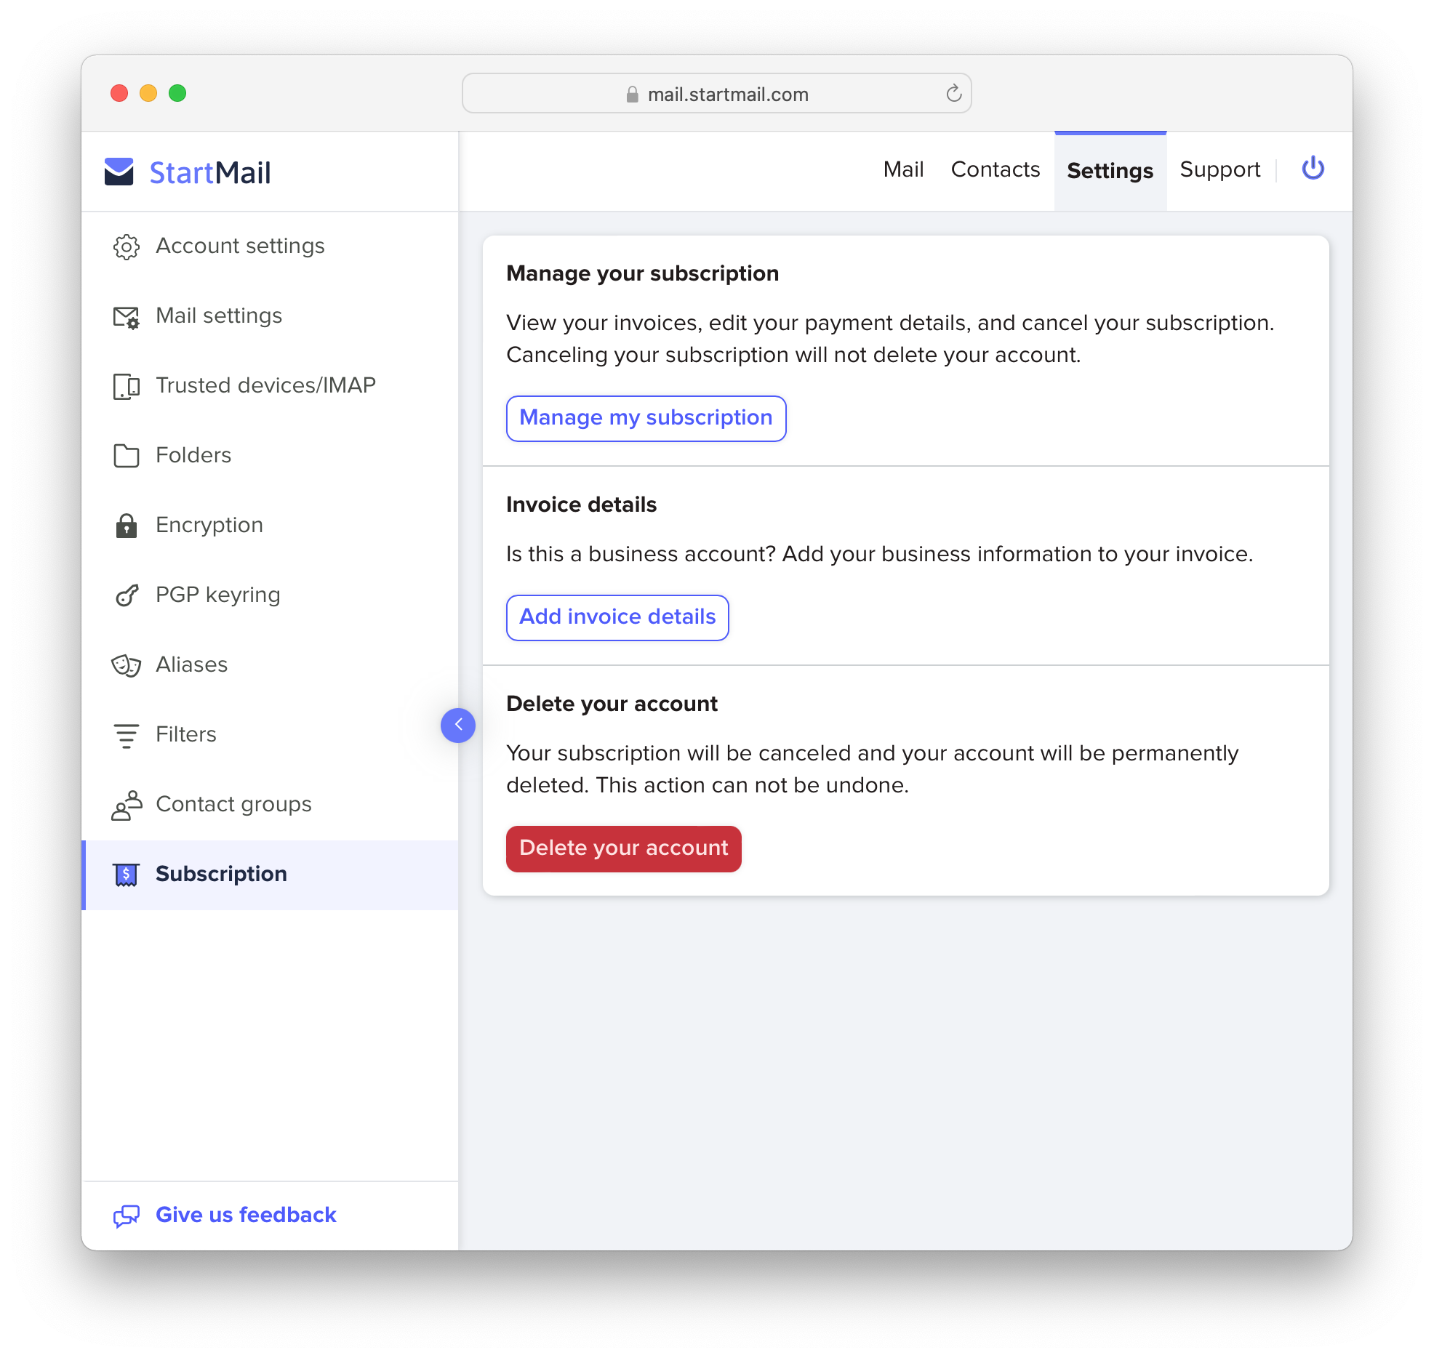This screenshot has width=1434, height=1358.
Task: Click the Mail settings envelope icon
Action: coord(126,316)
